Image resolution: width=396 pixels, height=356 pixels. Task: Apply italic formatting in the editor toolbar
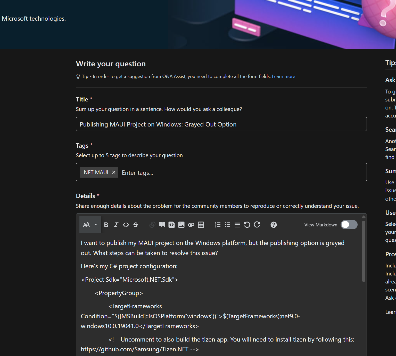coord(116,225)
